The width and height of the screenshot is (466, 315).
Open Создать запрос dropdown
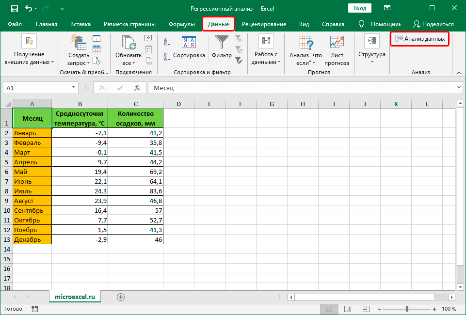point(79,50)
